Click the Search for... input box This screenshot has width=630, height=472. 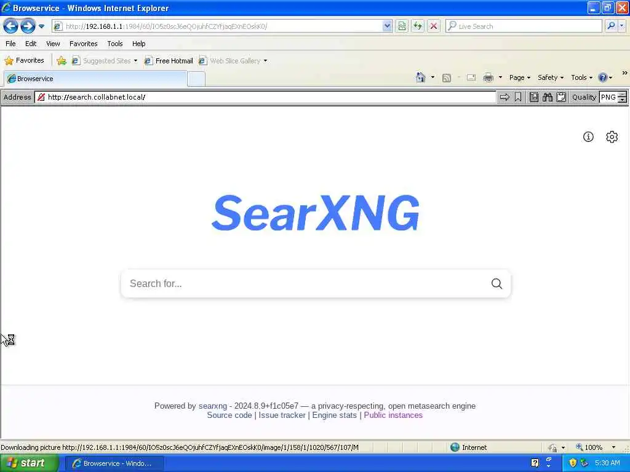coord(305,284)
